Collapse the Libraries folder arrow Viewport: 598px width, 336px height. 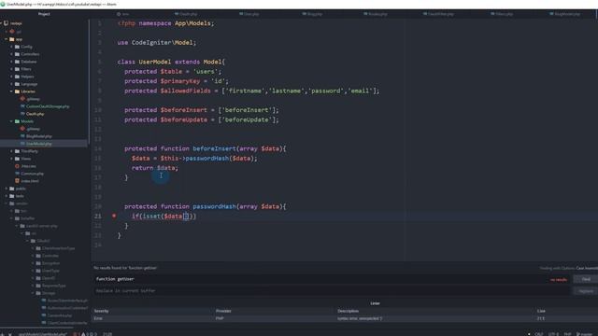pos(12,91)
